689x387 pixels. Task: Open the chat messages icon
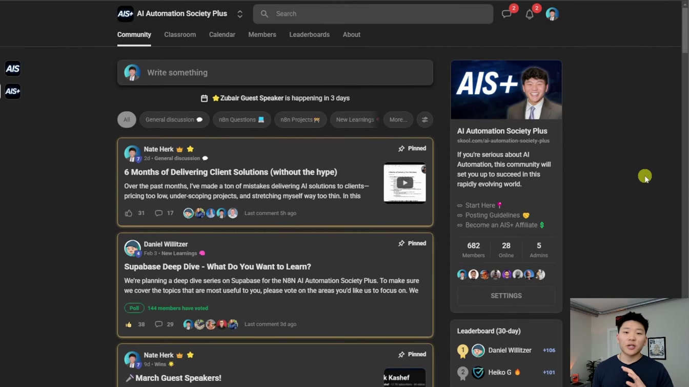(506, 14)
